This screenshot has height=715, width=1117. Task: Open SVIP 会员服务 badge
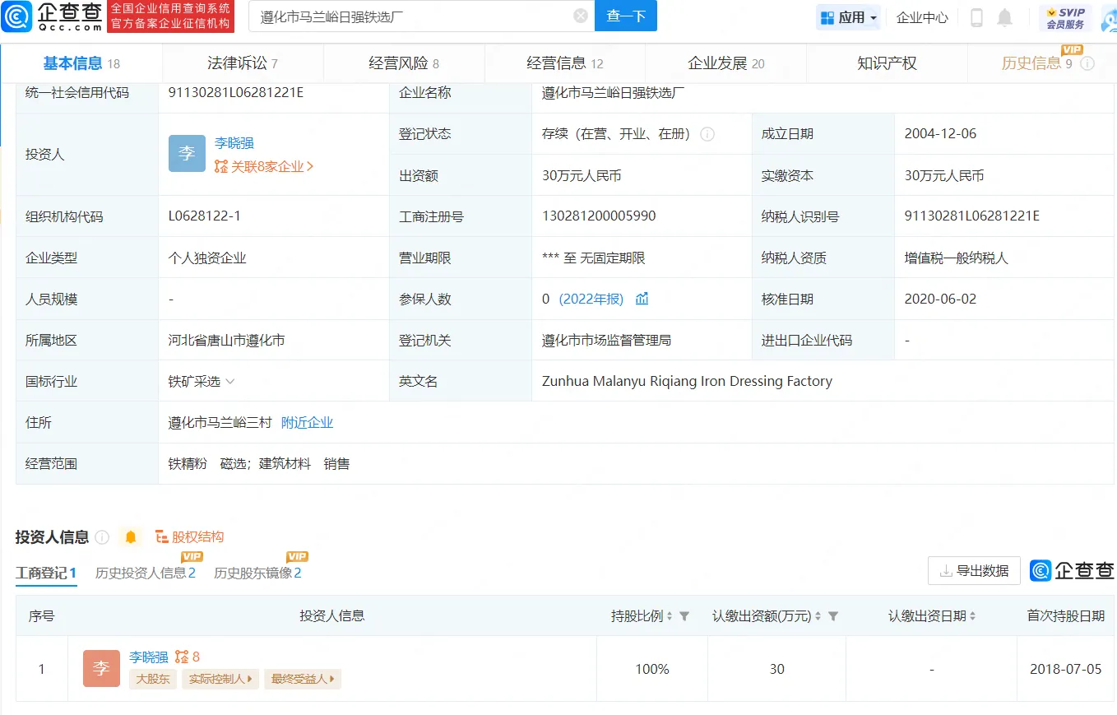(1065, 17)
